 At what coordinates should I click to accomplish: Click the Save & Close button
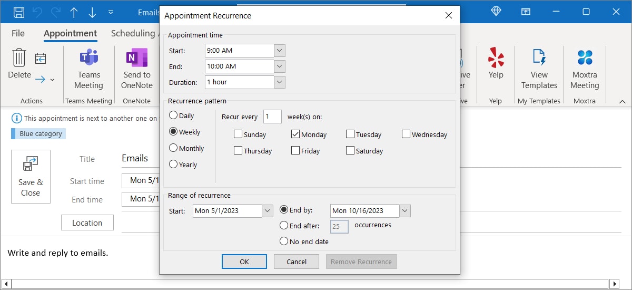(31, 177)
